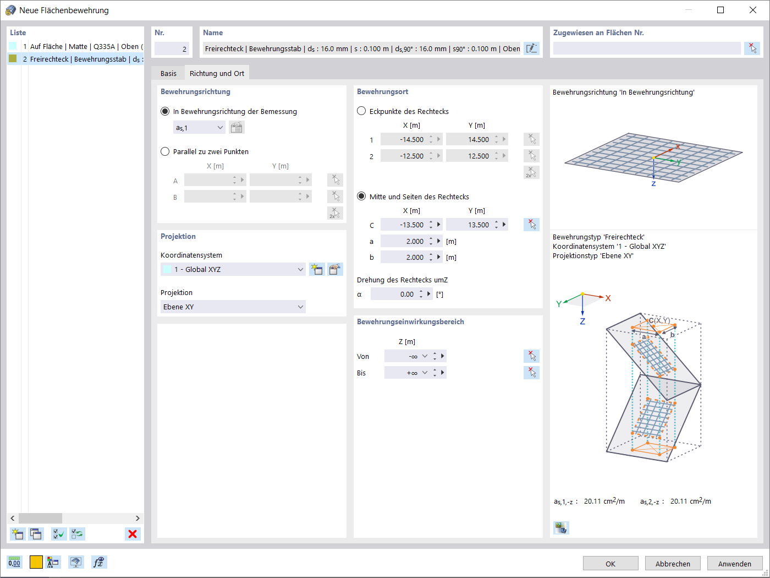Click the left scroll arrow in Liste

click(x=13, y=518)
